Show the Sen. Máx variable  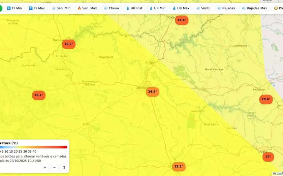[87, 8]
